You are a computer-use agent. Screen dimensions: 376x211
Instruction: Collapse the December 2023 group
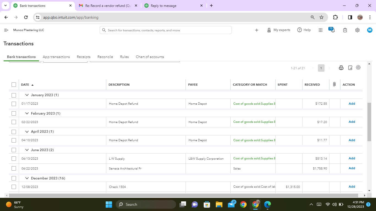click(x=27, y=178)
